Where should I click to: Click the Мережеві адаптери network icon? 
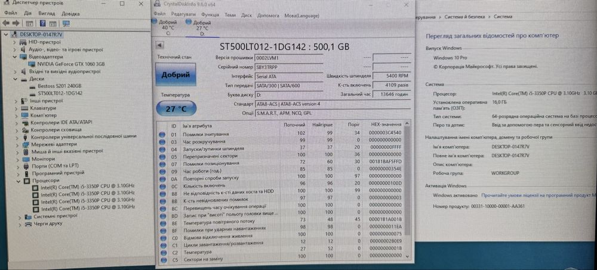pyautogui.click(x=26, y=144)
